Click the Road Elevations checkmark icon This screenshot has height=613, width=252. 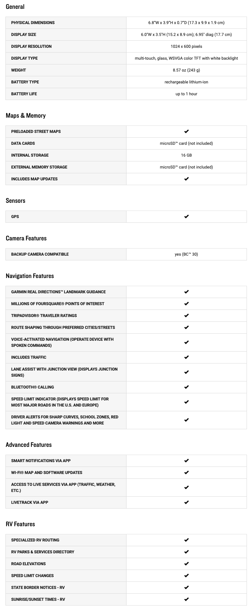pos(186,564)
